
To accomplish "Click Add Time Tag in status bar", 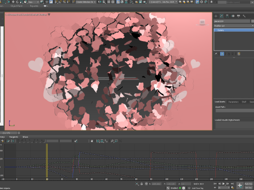I will 197,188.
